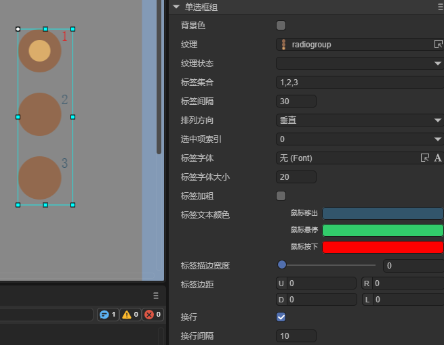
Task: Toggle the error log filter icon
Action: [153, 315]
